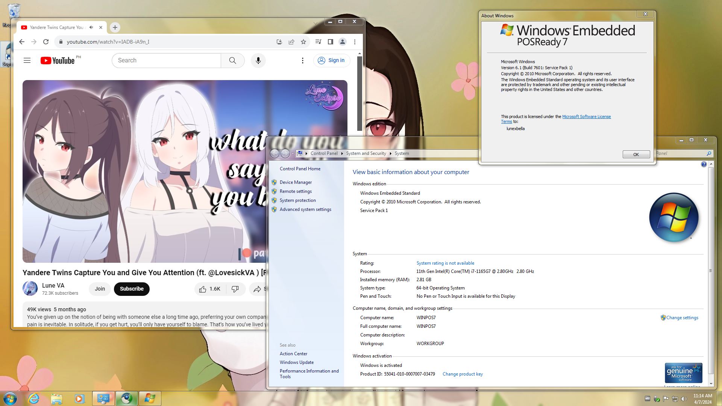Viewport: 722px width, 406px height.
Task: Click the Change product key link
Action: 463,374
